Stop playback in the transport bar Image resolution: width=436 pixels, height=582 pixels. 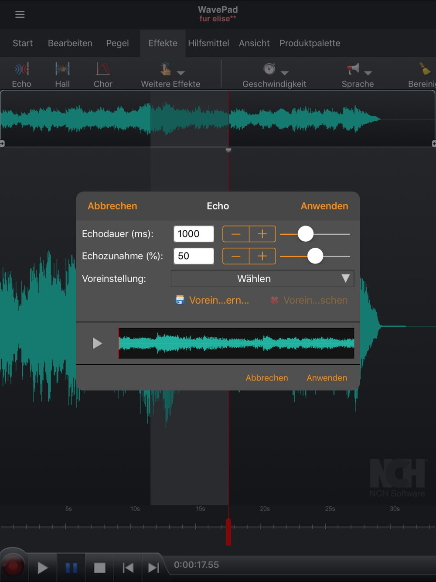100,568
